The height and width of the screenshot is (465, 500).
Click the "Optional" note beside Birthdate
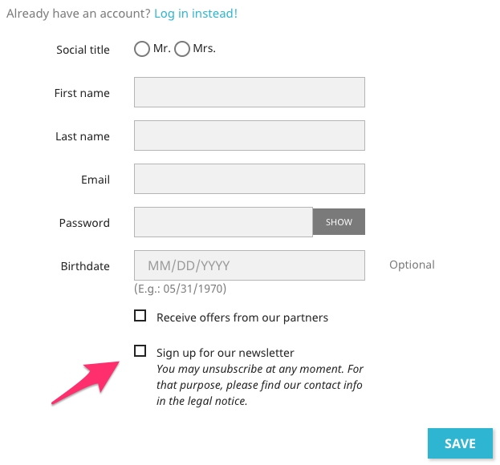[x=412, y=265]
